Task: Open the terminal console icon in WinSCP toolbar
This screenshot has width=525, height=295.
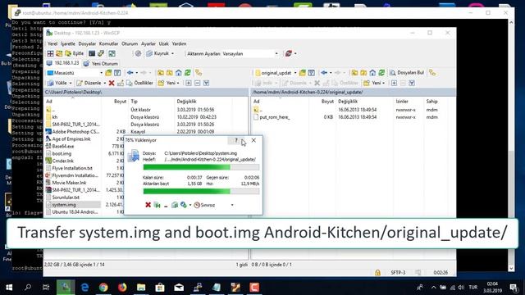Action: 92,53
